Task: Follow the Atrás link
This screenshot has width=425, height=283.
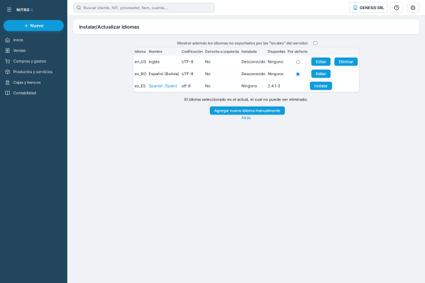Action: [x=246, y=118]
